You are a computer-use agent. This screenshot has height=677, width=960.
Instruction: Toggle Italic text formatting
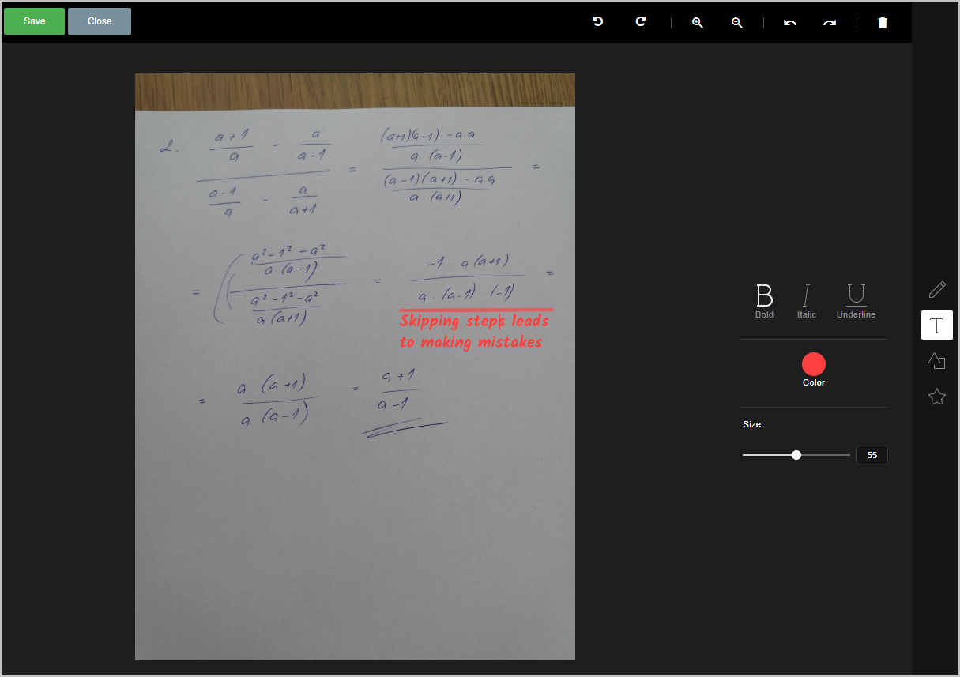[x=807, y=301]
